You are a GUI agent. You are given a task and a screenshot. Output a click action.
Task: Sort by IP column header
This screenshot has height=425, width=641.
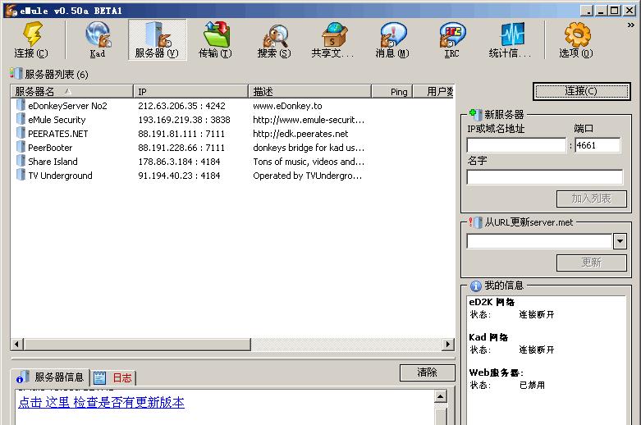[190, 92]
